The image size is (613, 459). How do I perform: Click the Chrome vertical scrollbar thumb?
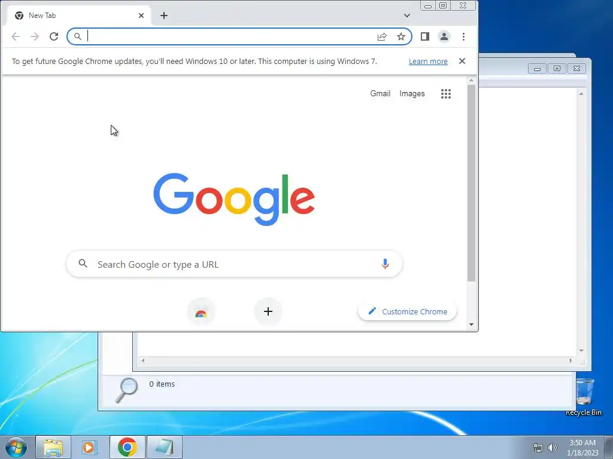(x=472, y=183)
